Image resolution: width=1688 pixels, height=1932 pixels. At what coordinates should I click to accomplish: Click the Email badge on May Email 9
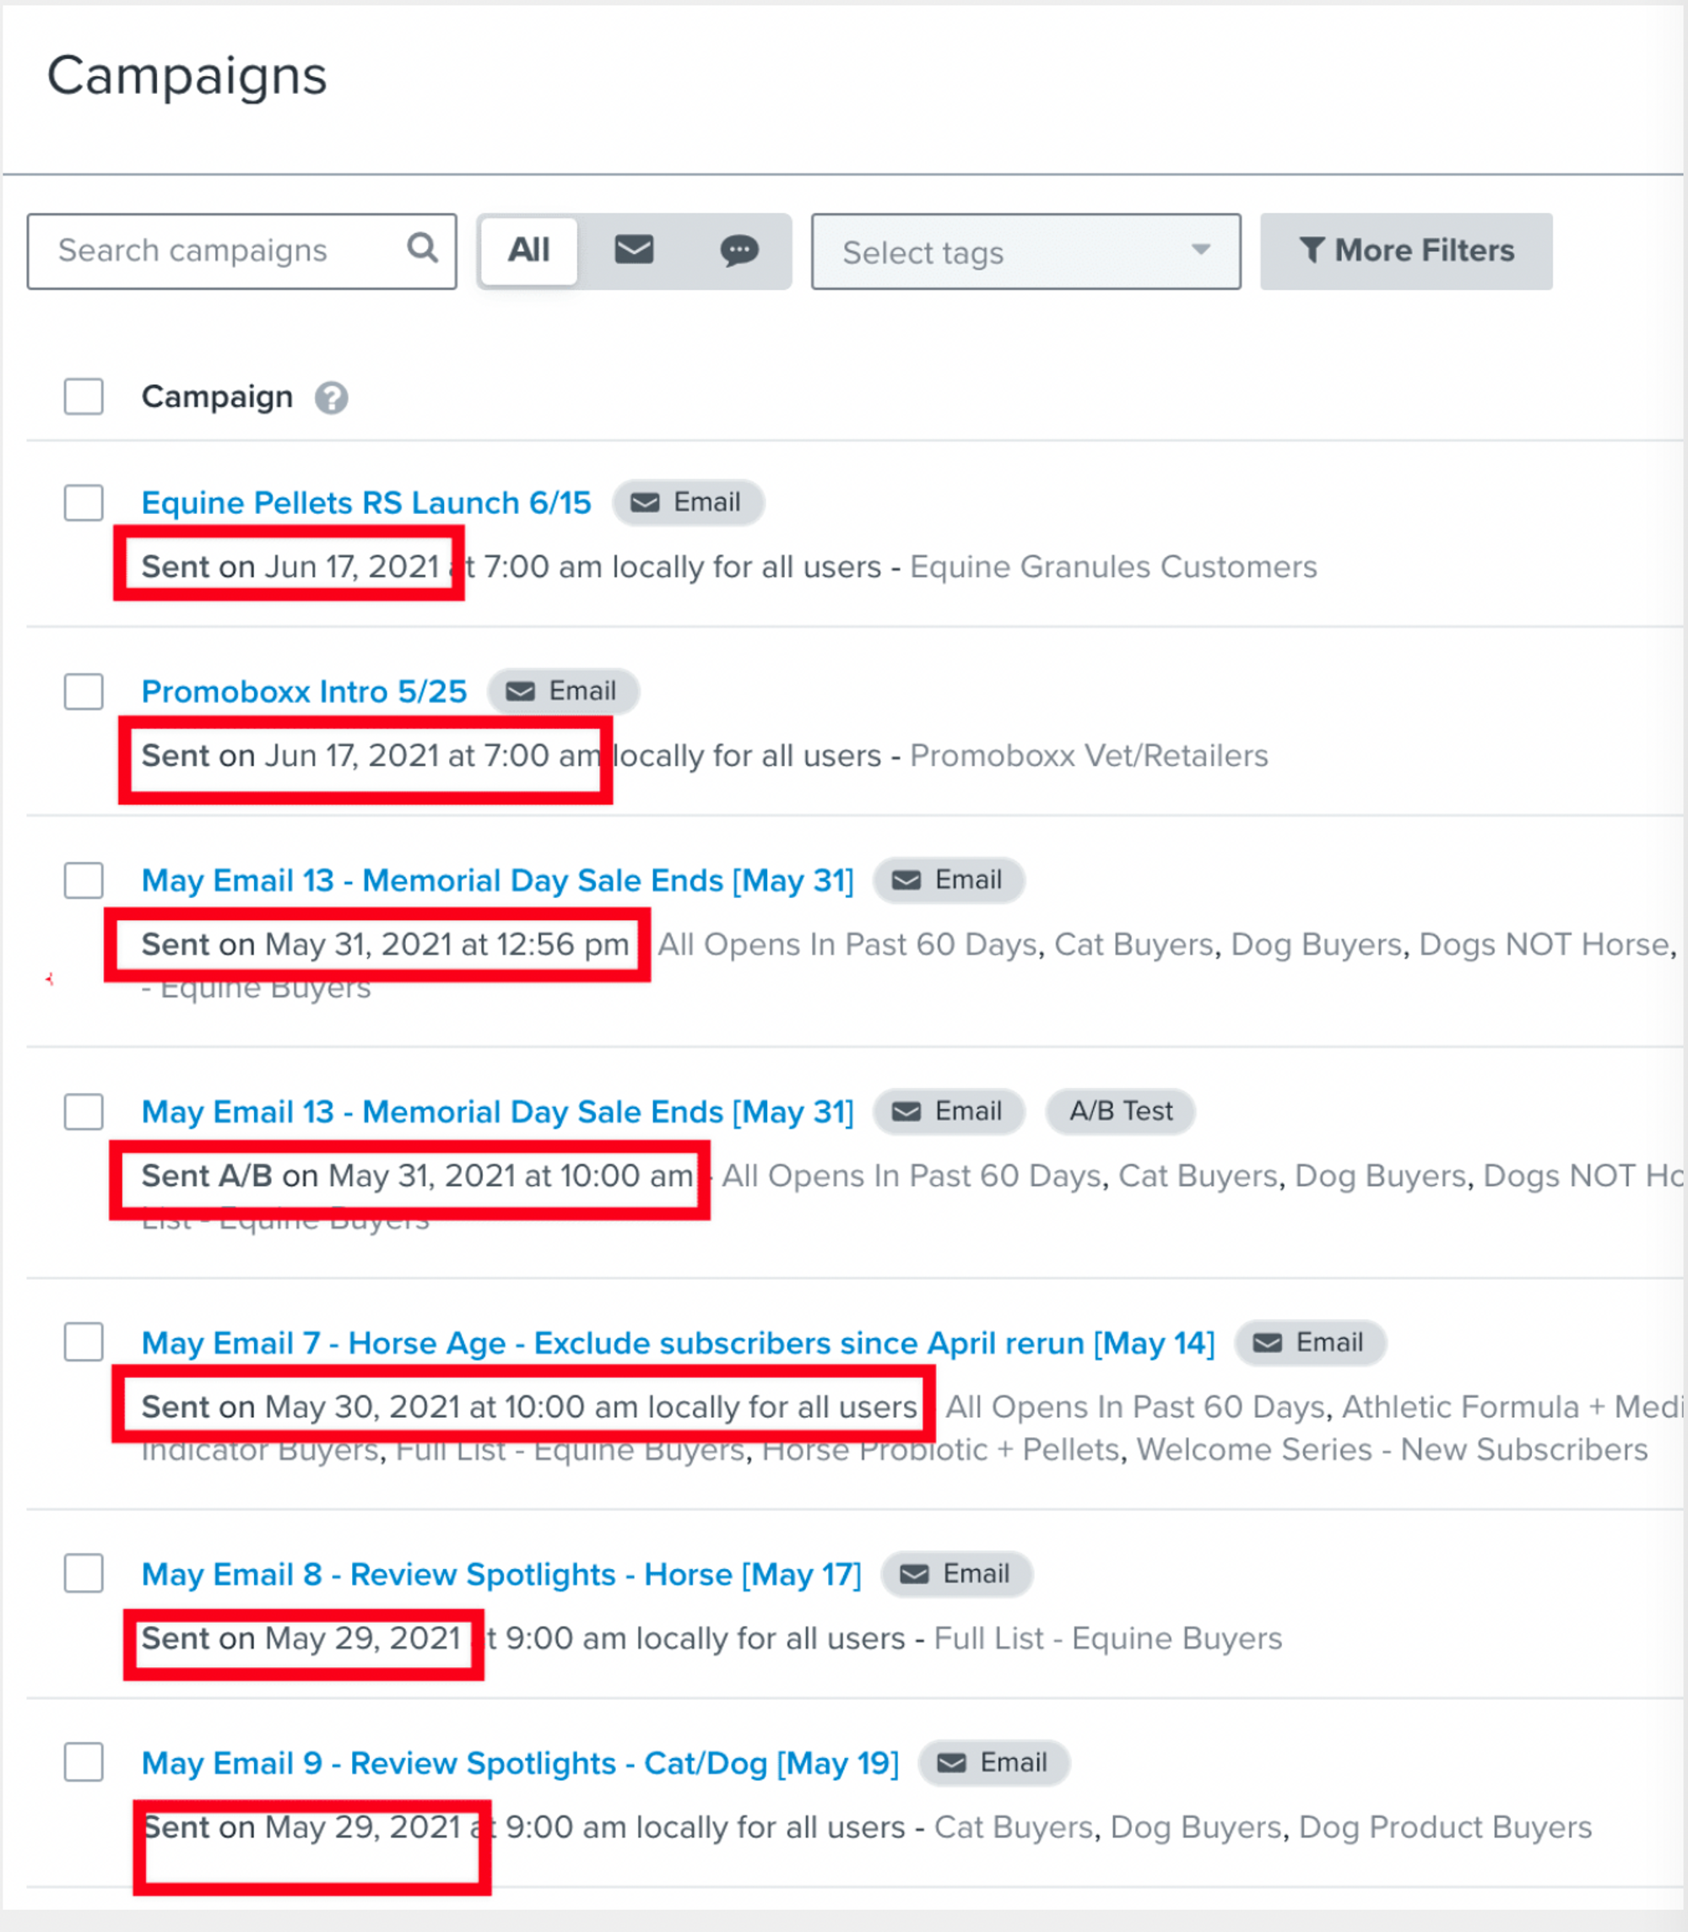pyautogui.click(x=993, y=1762)
